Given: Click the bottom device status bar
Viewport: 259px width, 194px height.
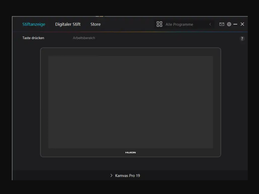Looking at the screenshot, I should coord(131,175).
